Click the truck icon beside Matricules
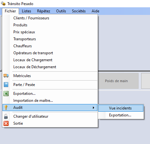Screen dimensions: 150x144 pyautogui.click(x=6, y=76)
